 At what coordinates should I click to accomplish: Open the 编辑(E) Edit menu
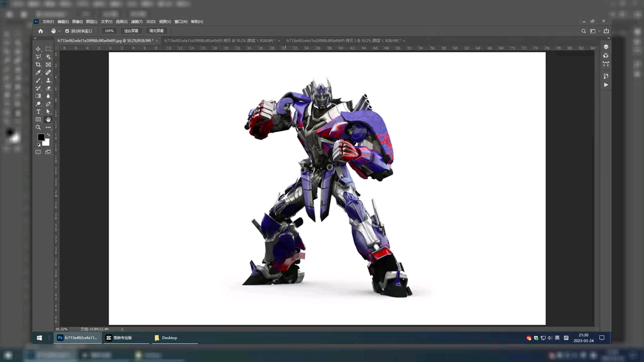(63, 22)
